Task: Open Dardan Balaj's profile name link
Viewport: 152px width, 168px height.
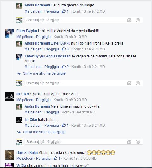Action: coord(27,153)
